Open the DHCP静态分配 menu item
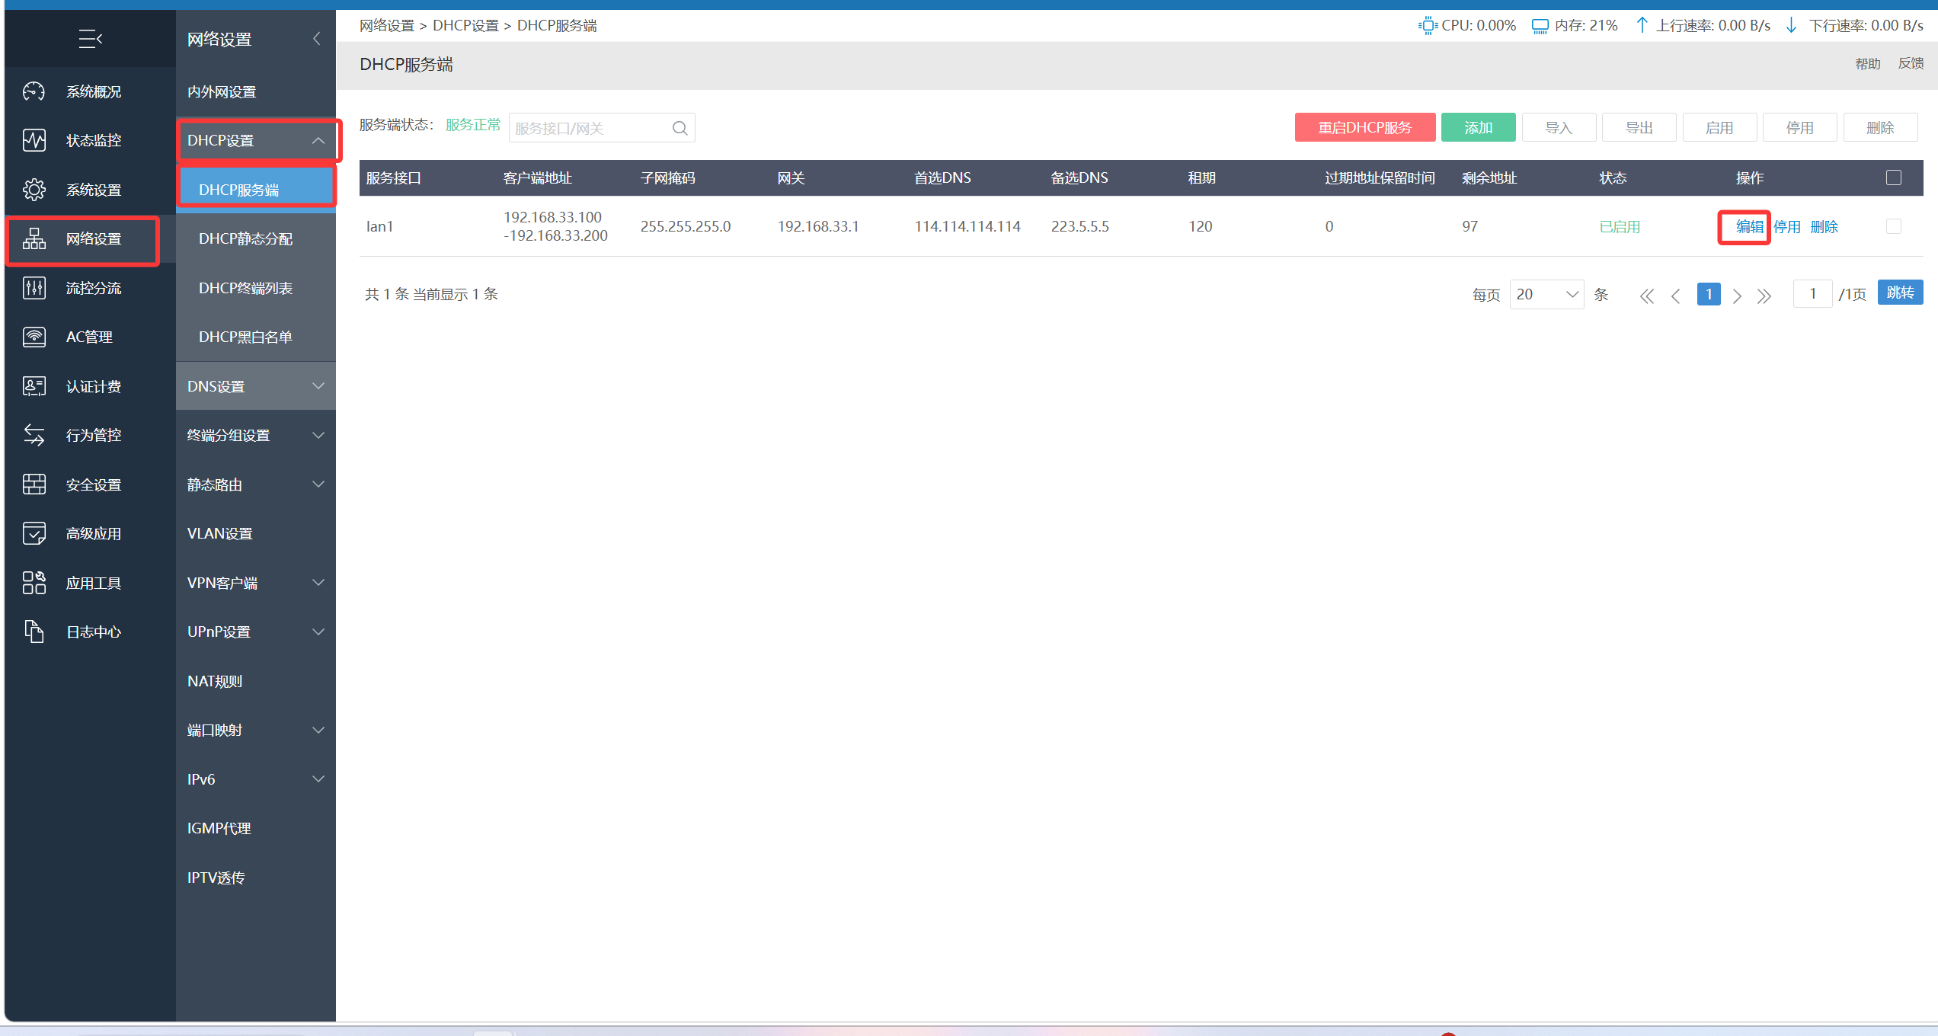This screenshot has width=1938, height=1036. [x=245, y=238]
